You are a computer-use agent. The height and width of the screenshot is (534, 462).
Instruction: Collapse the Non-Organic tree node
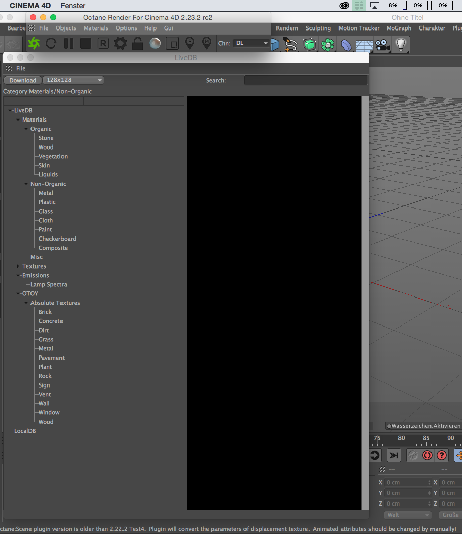26,184
